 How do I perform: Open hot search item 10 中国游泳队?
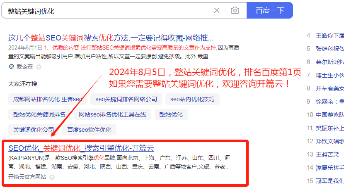(330, 115)
